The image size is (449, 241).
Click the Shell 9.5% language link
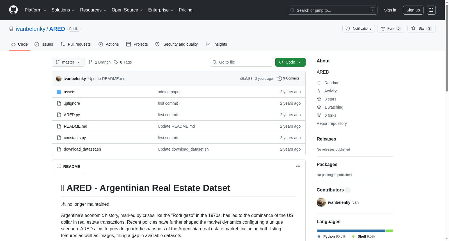(363, 237)
